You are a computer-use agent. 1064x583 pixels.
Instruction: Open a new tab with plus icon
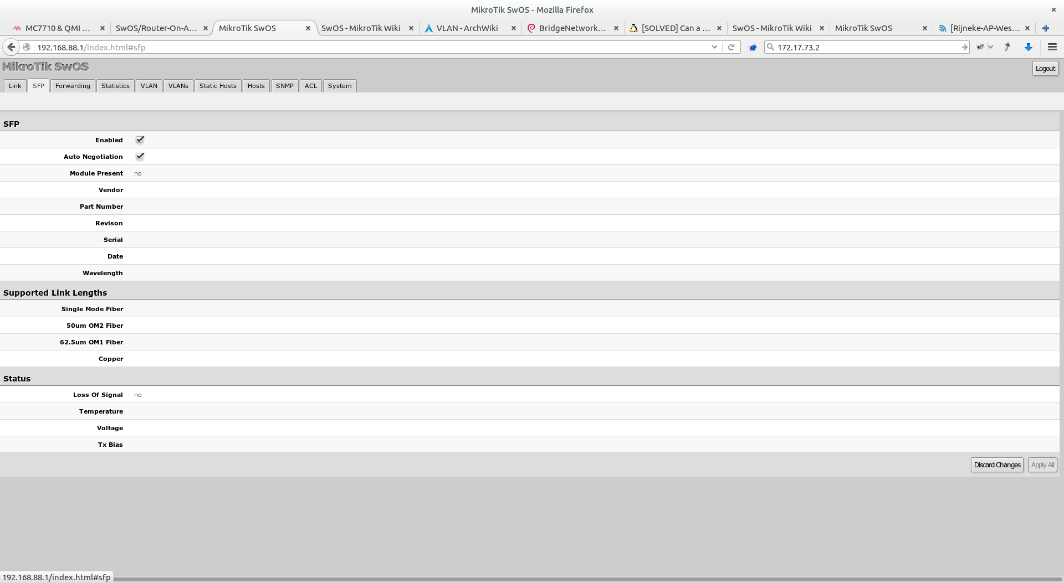click(x=1045, y=28)
